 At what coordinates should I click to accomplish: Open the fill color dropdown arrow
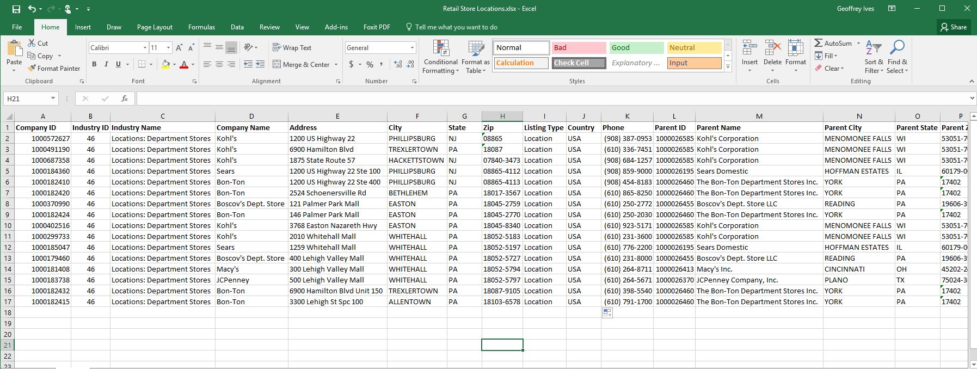click(174, 64)
